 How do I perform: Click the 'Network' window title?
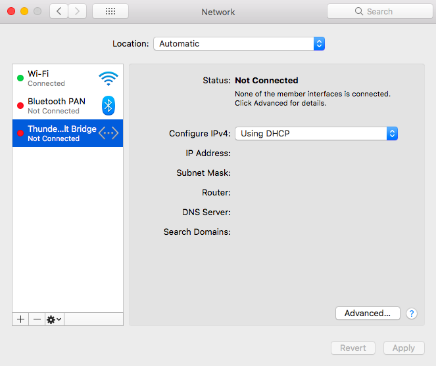(x=218, y=12)
